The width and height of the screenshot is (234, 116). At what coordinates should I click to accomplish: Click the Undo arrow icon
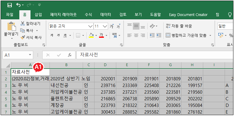[x=18, y=5]
